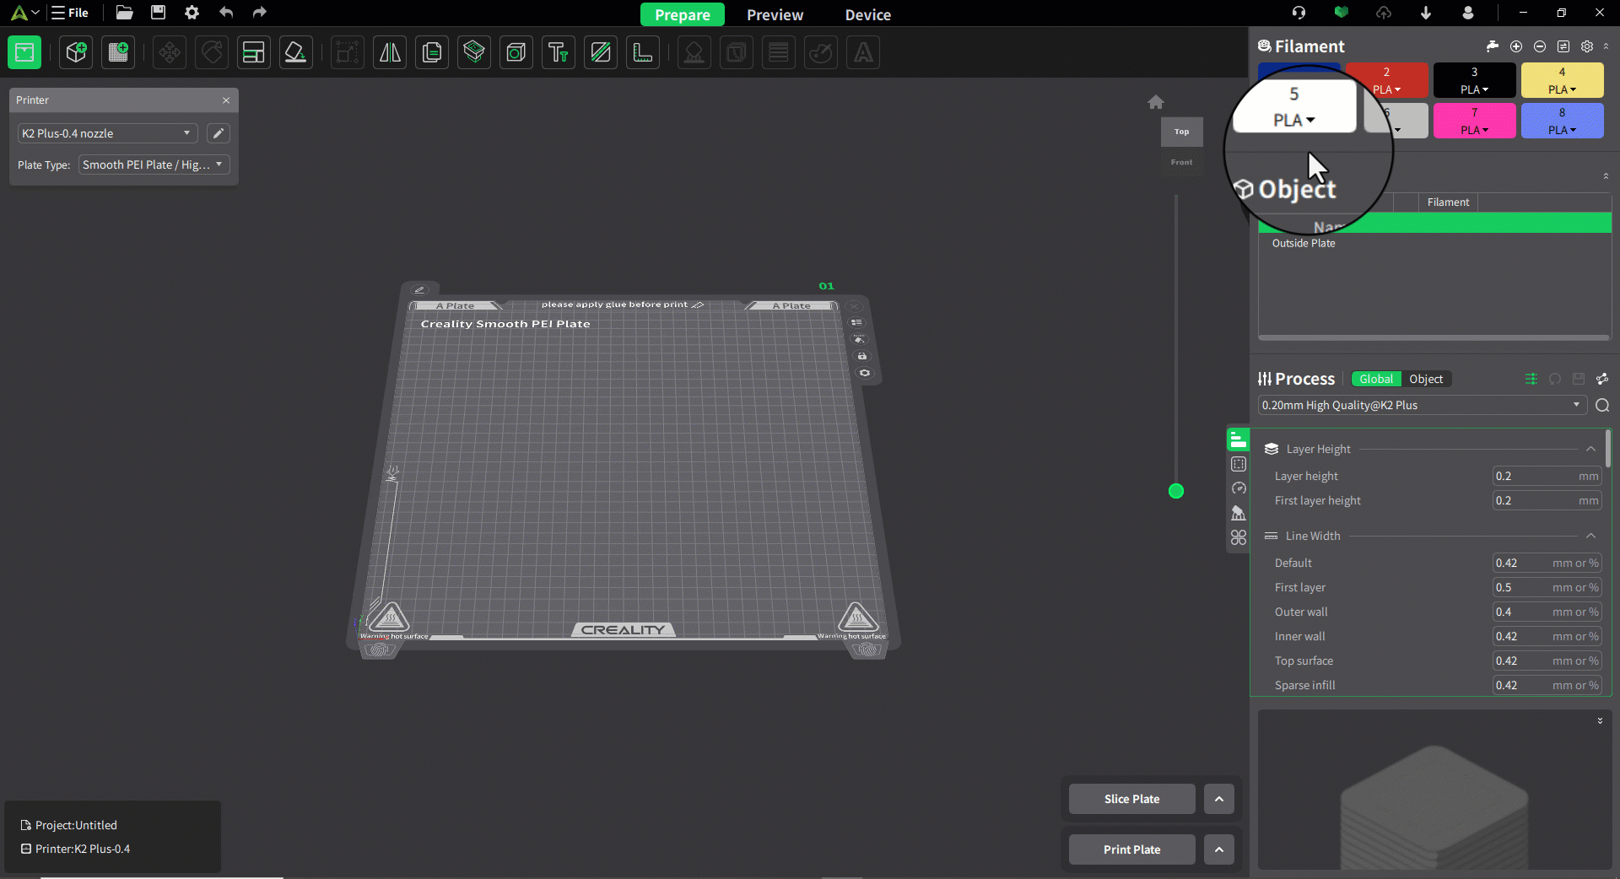Collapse the Filament panel
This screenshot has width=1620, height=879.
(x=1606, y=46)
